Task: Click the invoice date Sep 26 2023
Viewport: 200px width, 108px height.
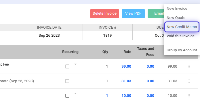Action: [49, 36]
